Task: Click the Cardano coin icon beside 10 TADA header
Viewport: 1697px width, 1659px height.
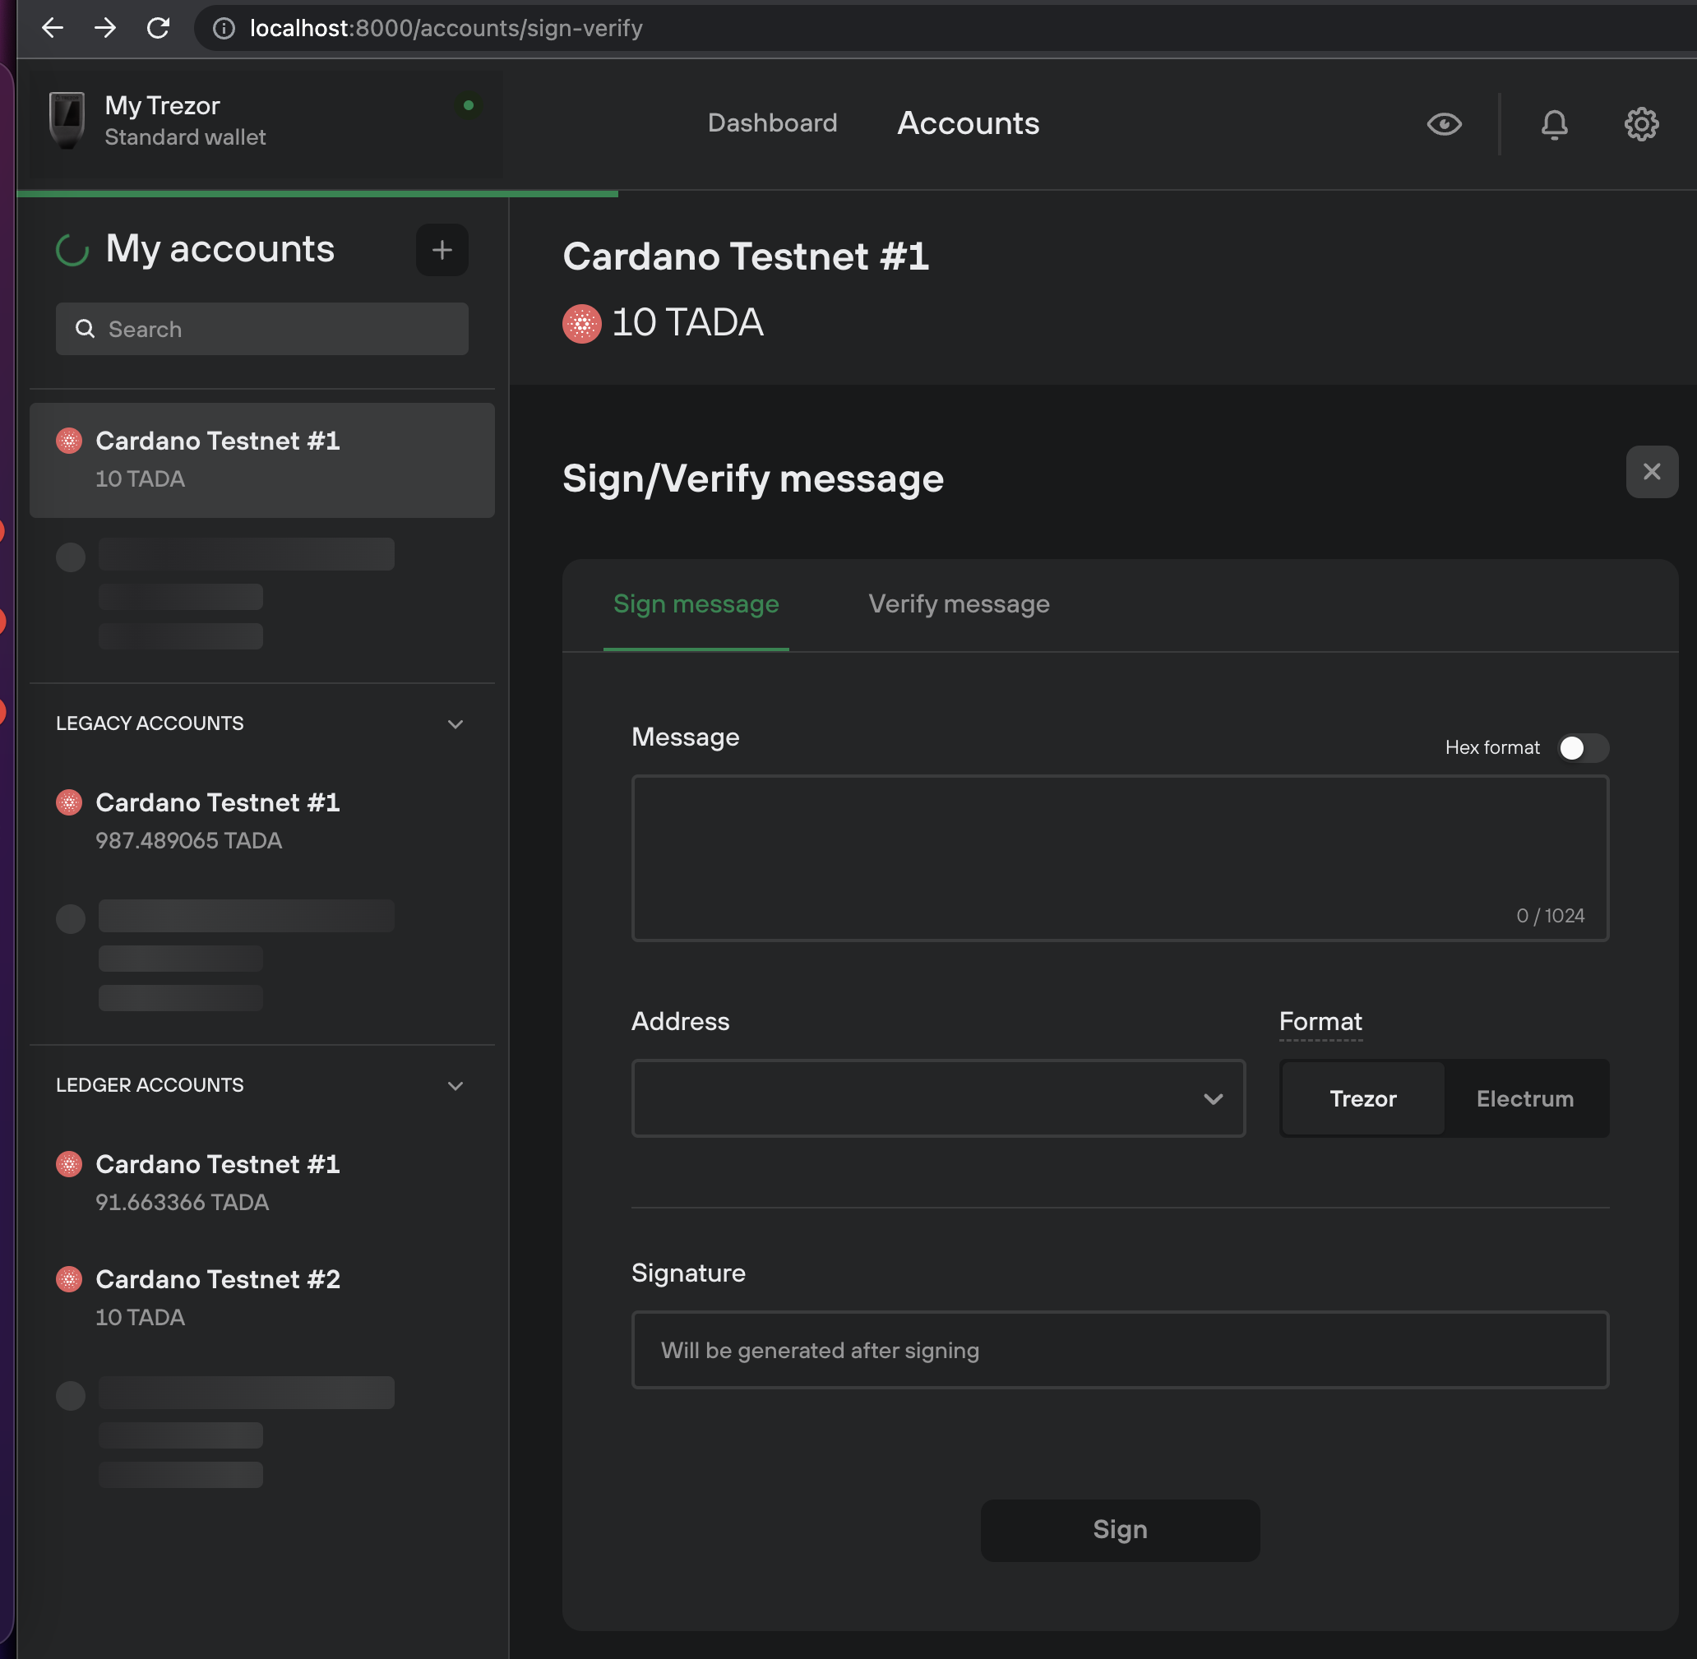Action: tap(581, 324)
